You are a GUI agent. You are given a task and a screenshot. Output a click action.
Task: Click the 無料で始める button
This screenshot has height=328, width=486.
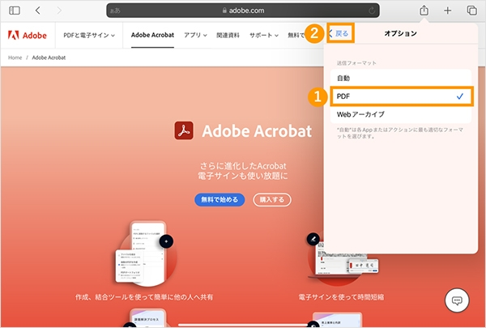(220, 200)
